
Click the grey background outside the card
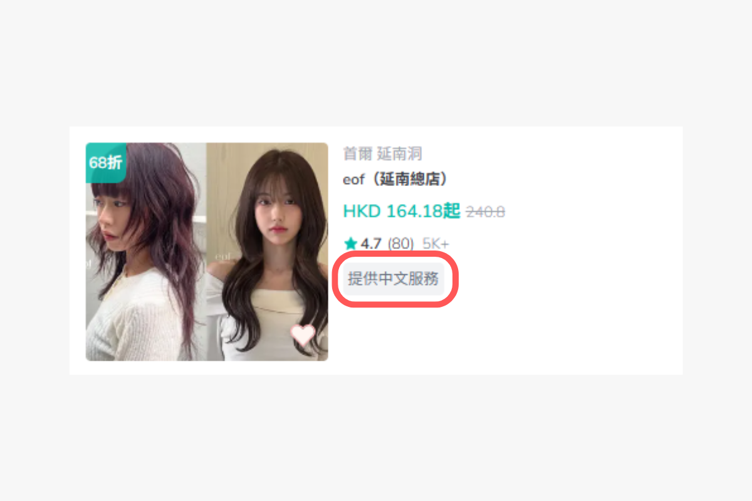click(376, 63)
